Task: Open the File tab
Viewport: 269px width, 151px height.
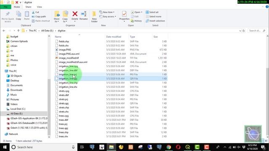Action: tap(5, 7)
